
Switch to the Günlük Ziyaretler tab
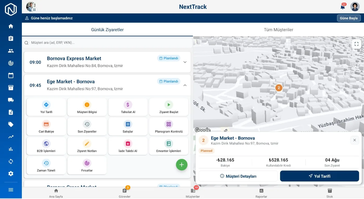pos(107,30)
